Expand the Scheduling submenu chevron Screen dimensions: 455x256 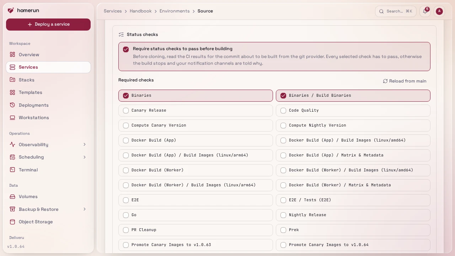pos(85,157)
